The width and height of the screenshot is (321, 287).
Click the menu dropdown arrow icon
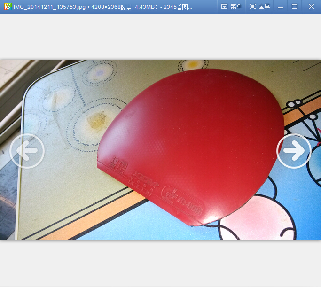(x=224, y=7)
